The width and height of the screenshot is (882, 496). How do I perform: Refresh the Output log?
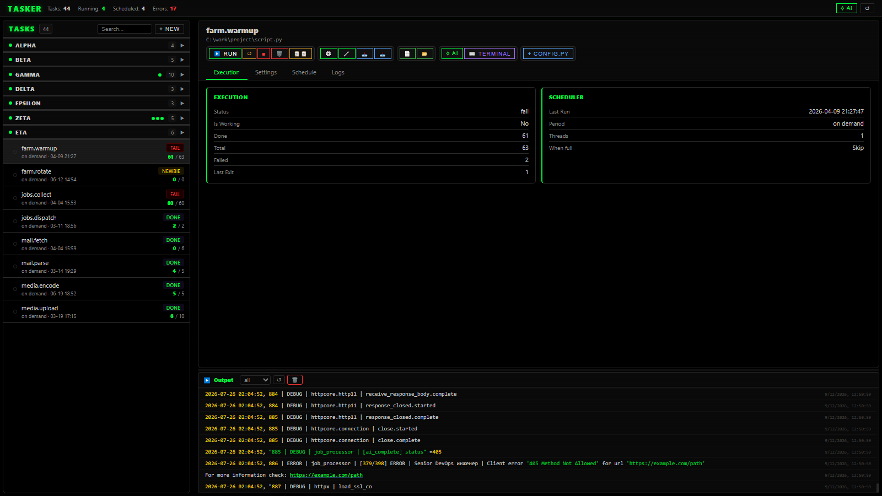pos(279,380)
